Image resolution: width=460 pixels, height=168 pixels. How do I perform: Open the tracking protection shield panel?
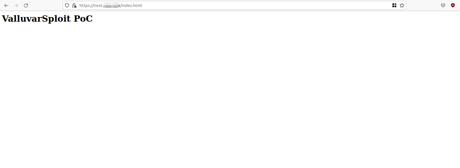coord(67,5)
